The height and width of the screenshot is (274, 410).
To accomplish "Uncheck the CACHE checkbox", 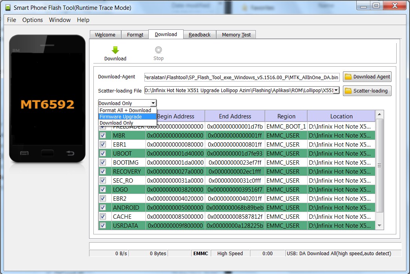I will click(x=103, y=216).
